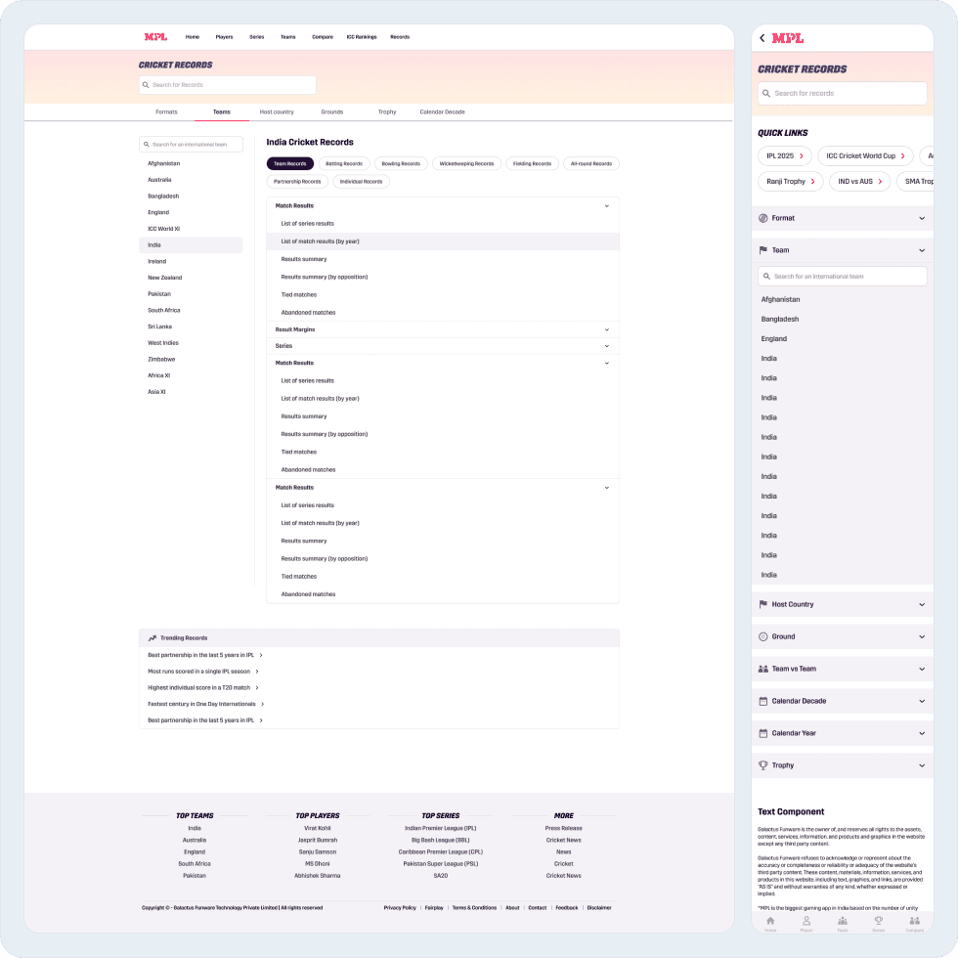Select the Batting Records pill
Screen dimensions: 958x958
tap(344, 164)
